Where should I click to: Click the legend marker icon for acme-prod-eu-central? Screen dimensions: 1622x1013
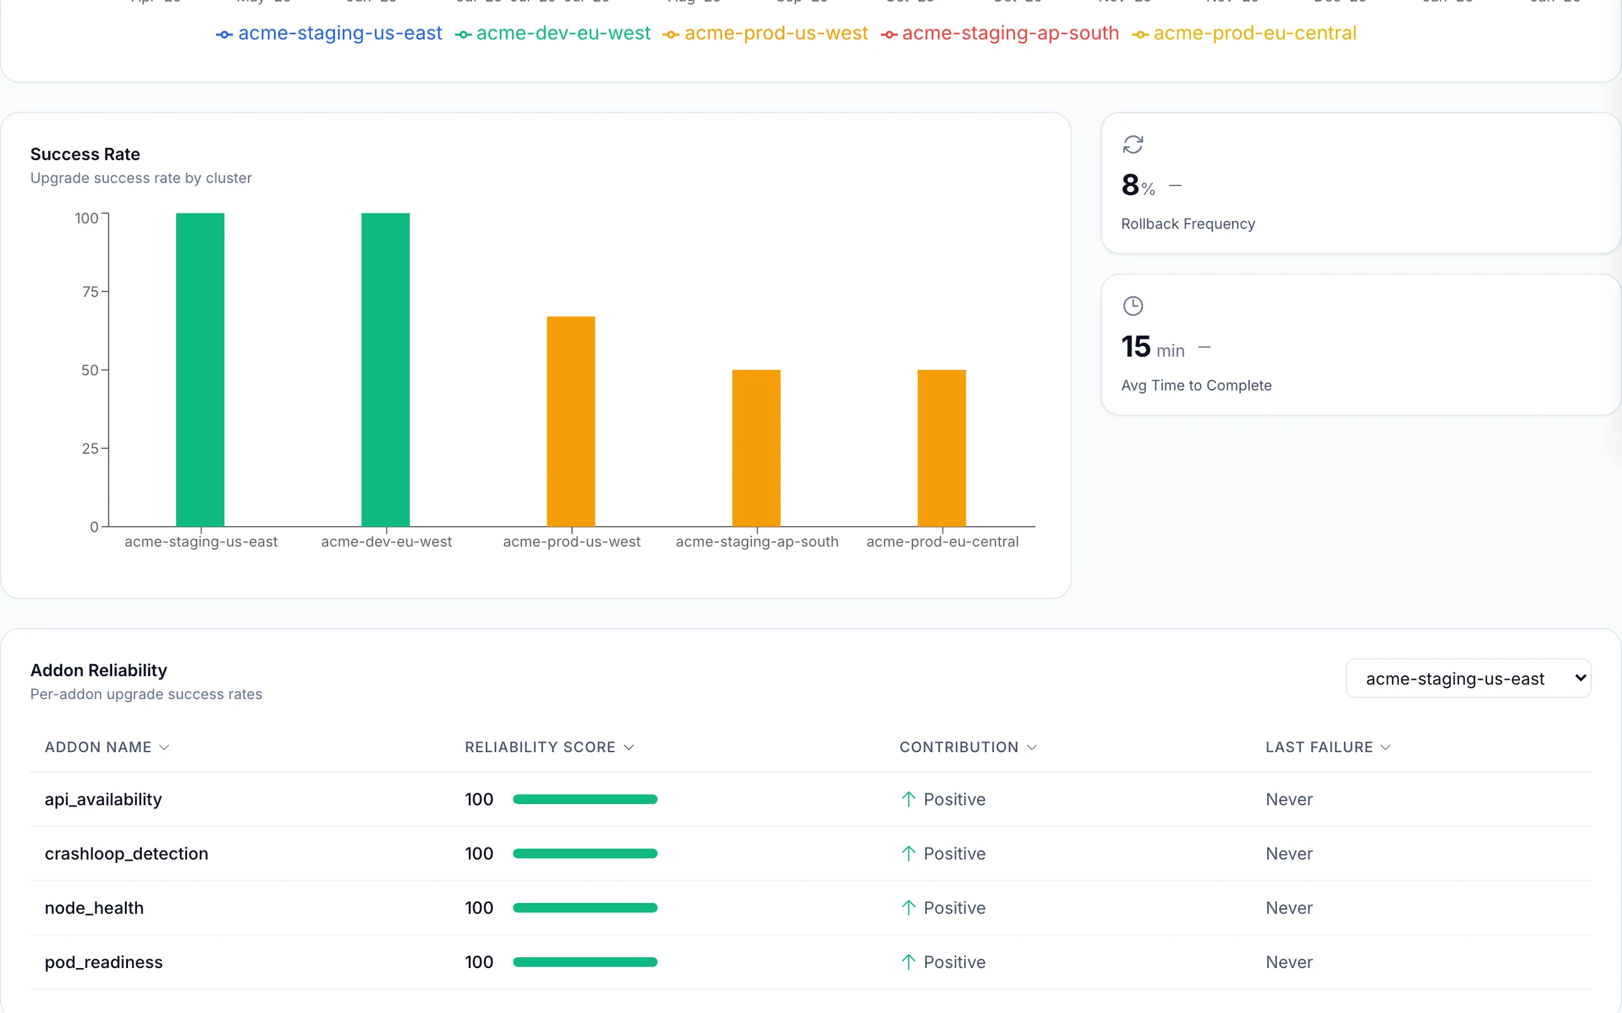(x=1139, y=34)
